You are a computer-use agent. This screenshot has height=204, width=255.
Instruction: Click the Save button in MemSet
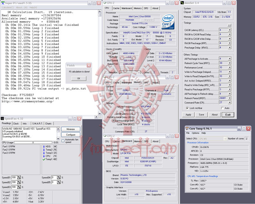tap(201, 115)
